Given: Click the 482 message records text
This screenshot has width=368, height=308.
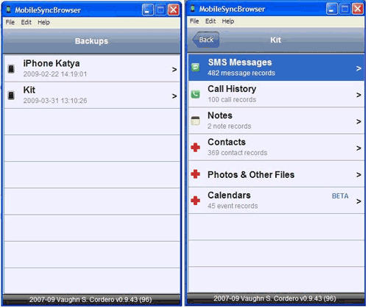Looking at the screenshot, I should (x=241, y=73).
